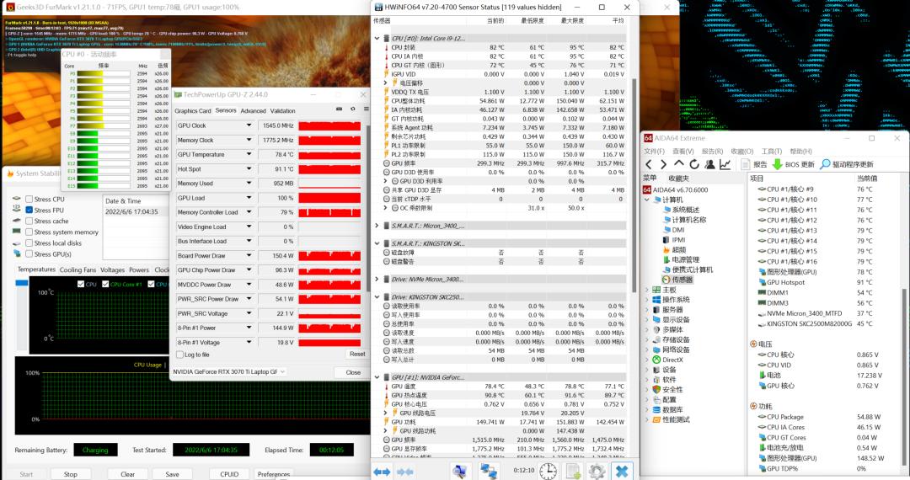Viewport: 910px width, 480px height.
Task: Click the Reset button in GPU-Z
Action: pos(356,354)
